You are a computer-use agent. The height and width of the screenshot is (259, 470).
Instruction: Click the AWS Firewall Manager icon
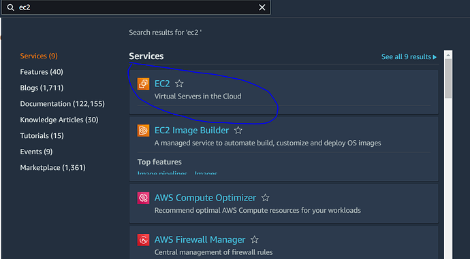point(143,239)
